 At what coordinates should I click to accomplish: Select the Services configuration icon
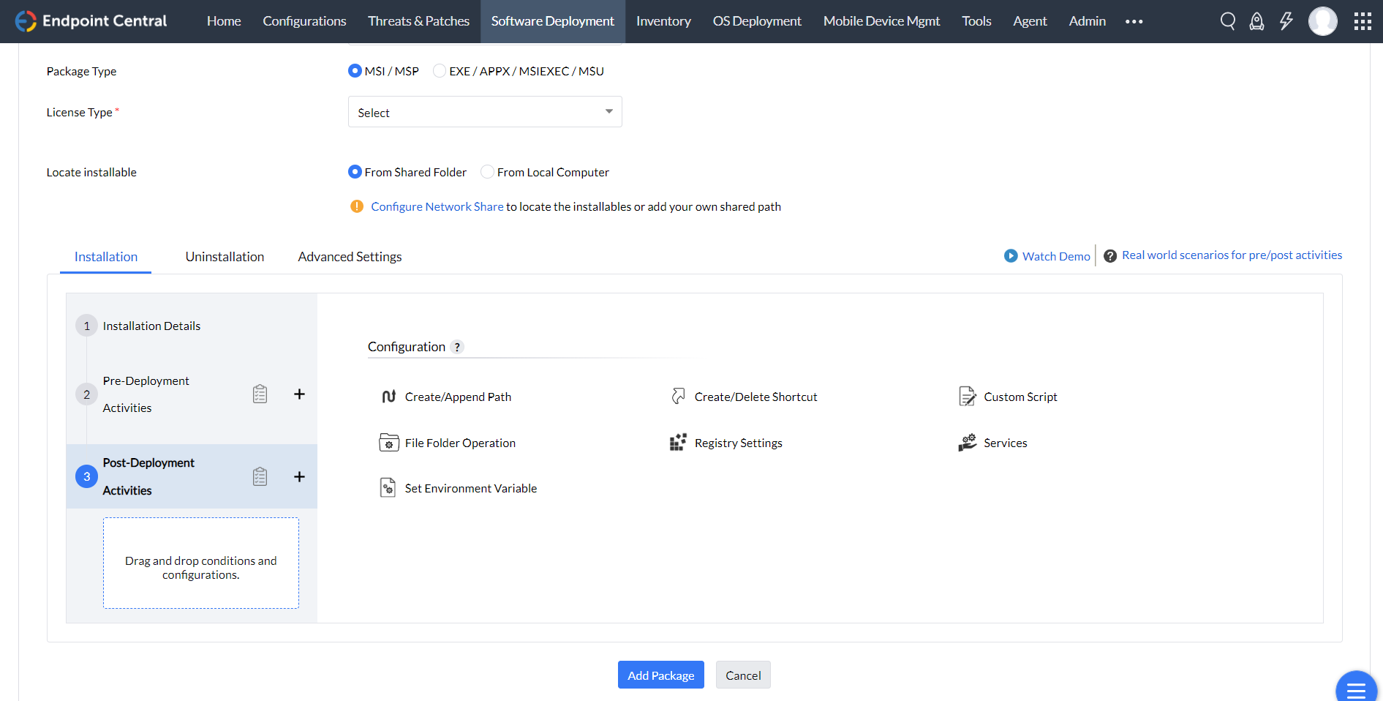pyautogui.click(x=968, y=442)
